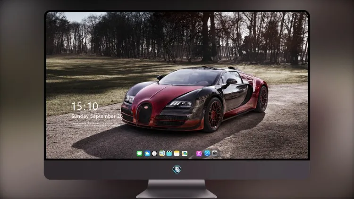
Task: Open the green Messages dock icon
Action: click(139, 154)
